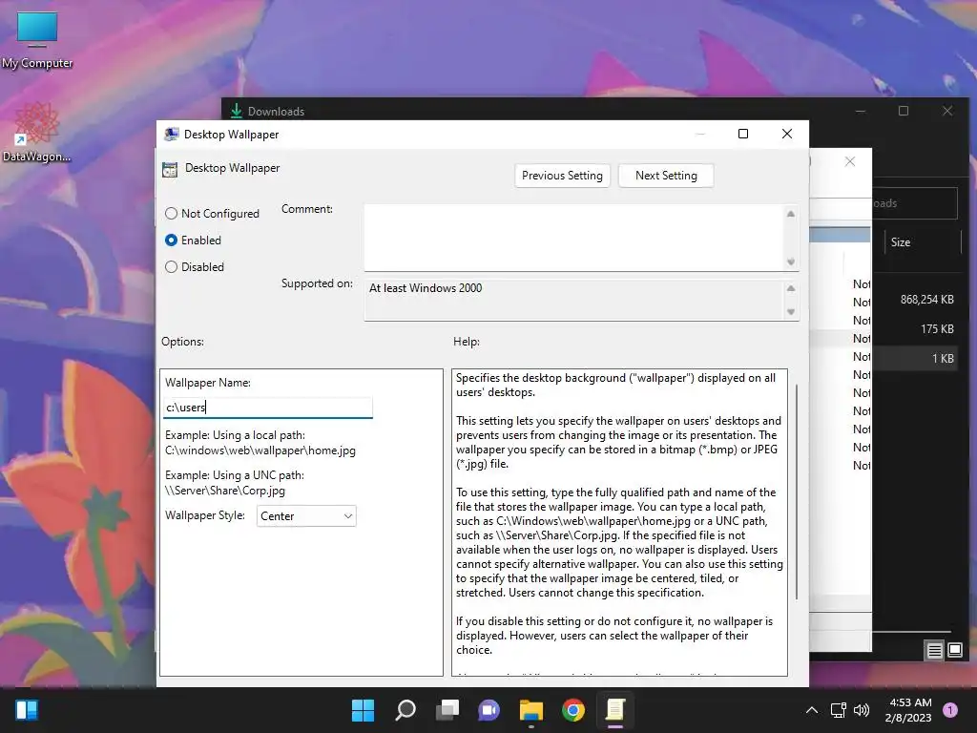Select the Disabled radio button
Image resolution: width=977 pixels, height=733 pixels.
[x=171, y=267]
